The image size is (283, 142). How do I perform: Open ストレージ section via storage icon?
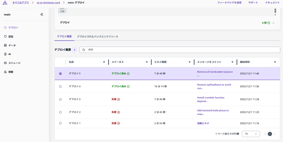[5, 63]
